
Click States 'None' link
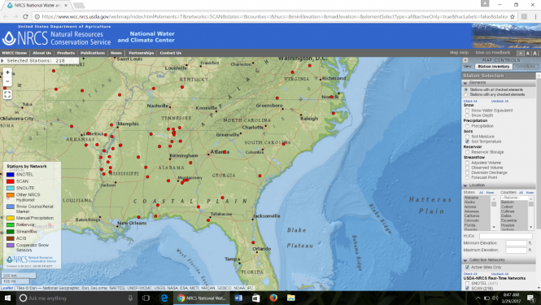pyautogui.click(x=490, y=193)
